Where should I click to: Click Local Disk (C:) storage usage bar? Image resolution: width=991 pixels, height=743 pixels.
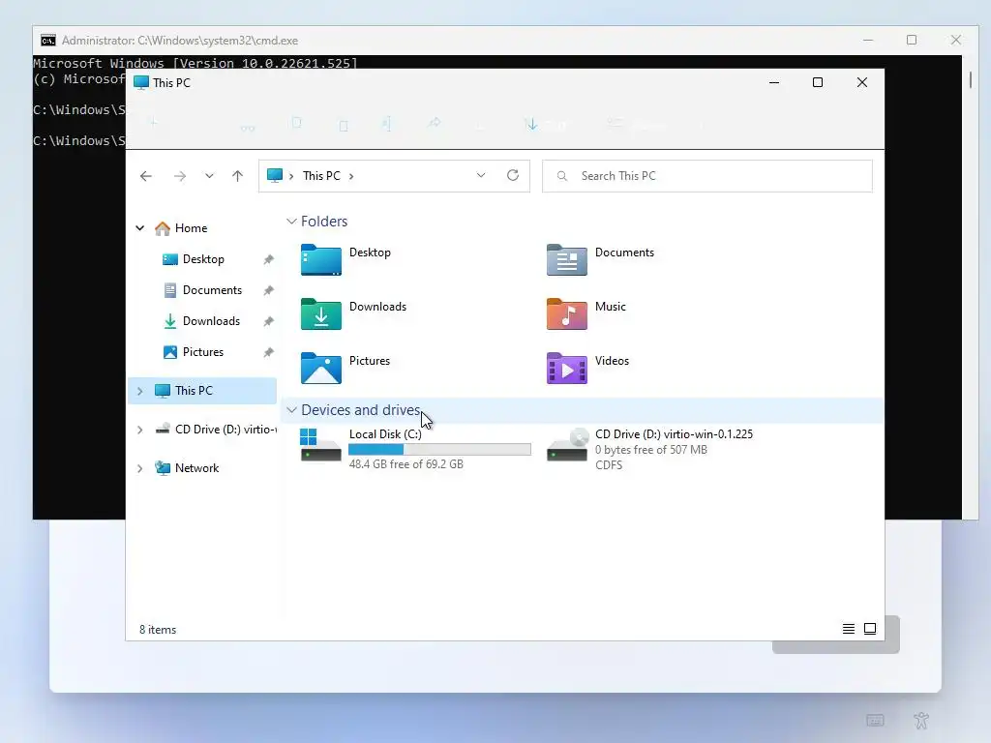coord(440,449)
